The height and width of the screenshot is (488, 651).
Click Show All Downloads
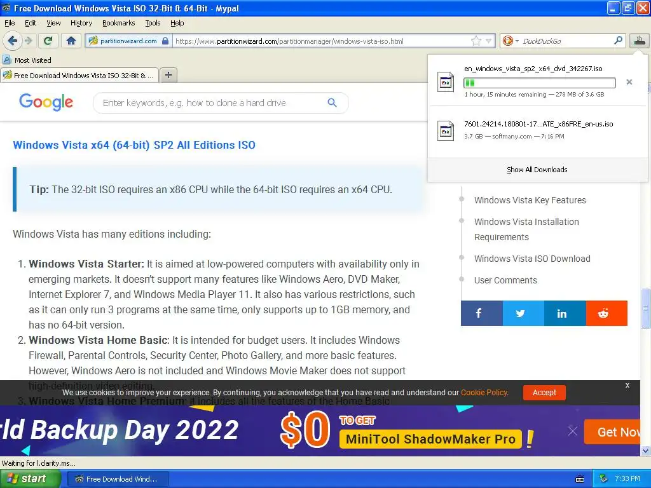click(x=537, y=170)
